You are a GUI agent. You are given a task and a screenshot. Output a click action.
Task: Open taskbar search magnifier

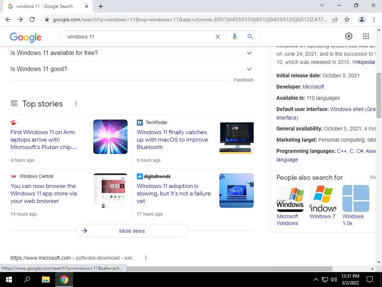pyautogui.click(x=27, y=280)
